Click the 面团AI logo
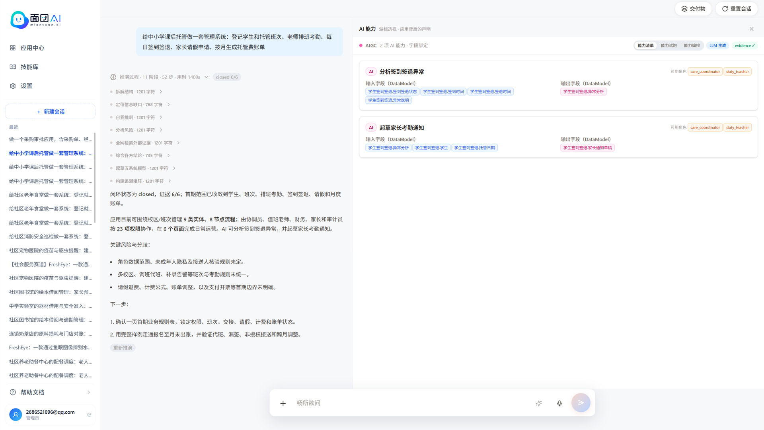 (x=36, y=20)
